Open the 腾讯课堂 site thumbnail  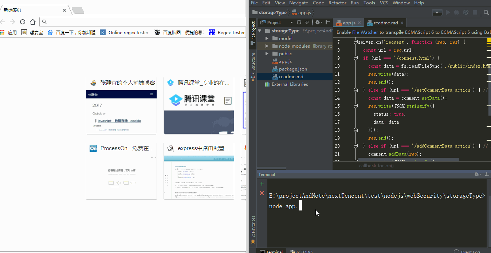199,106
